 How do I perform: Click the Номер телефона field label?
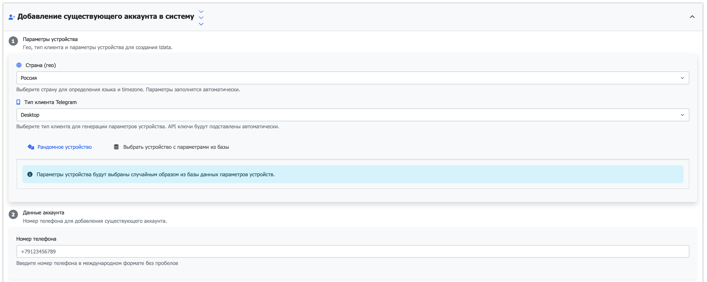[36, 239]
